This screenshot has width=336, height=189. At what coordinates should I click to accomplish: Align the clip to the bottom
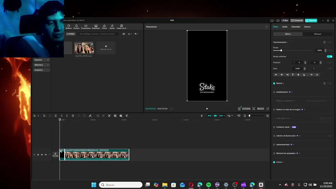304,75
